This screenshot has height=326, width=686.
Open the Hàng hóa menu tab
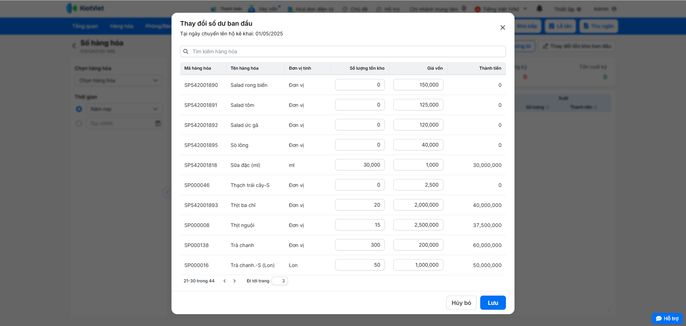point(121,26)
